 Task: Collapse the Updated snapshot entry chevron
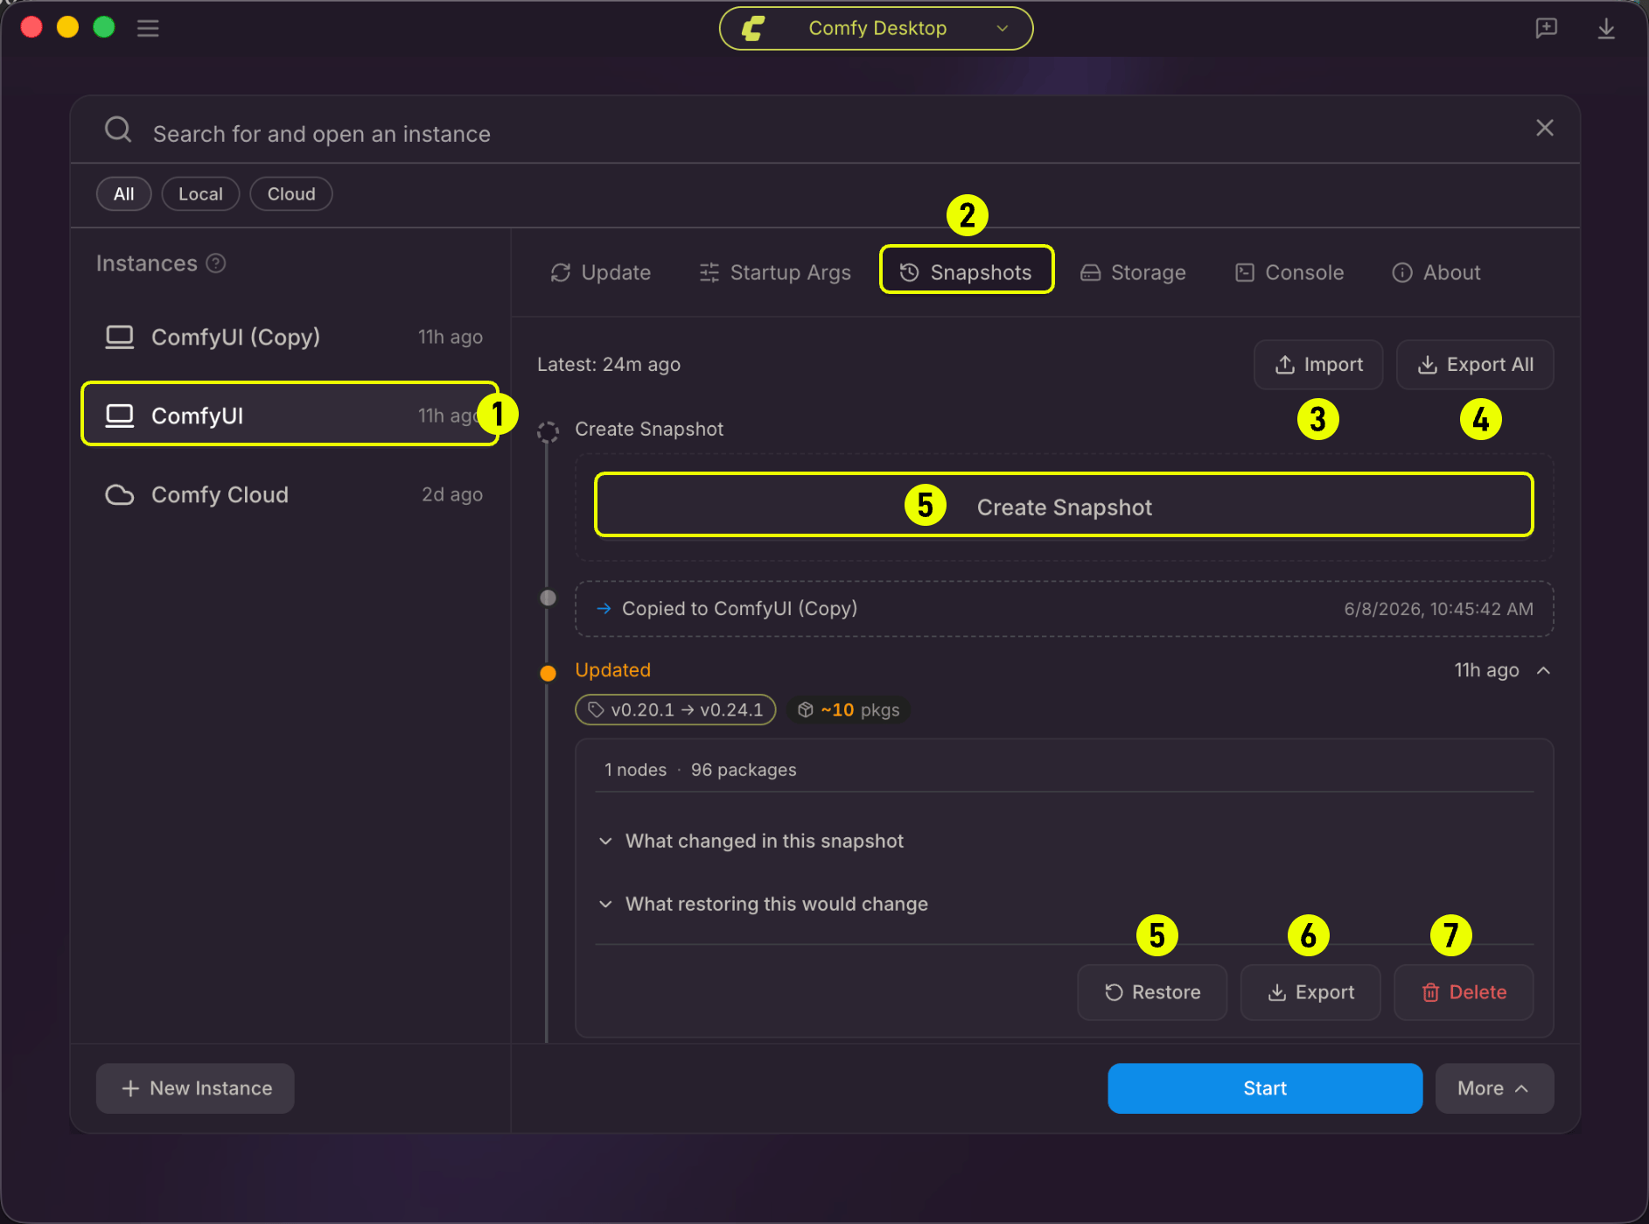pyautogui.click(x=1544, y=670)
